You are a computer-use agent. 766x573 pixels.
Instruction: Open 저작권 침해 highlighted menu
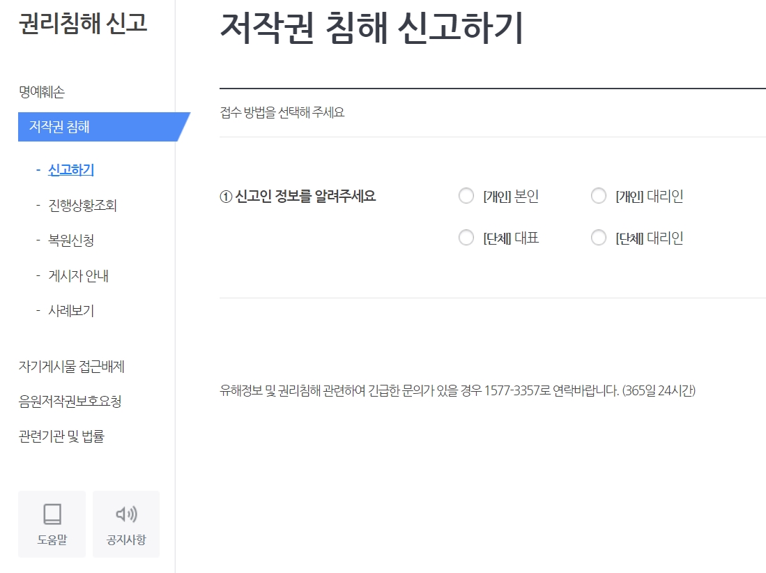pyautogui.click(x=104, y=127)
